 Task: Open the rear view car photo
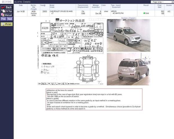(128, 69)
